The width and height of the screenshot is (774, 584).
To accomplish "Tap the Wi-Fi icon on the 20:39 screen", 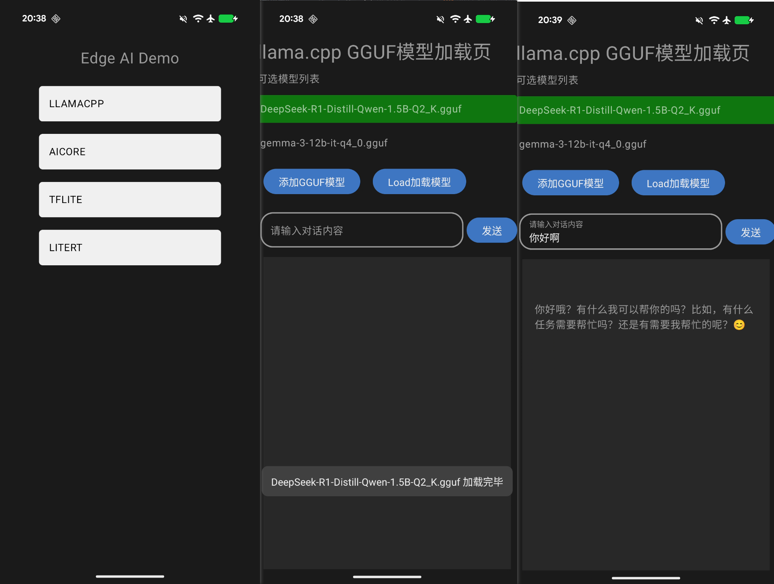I will click(714, 20).
